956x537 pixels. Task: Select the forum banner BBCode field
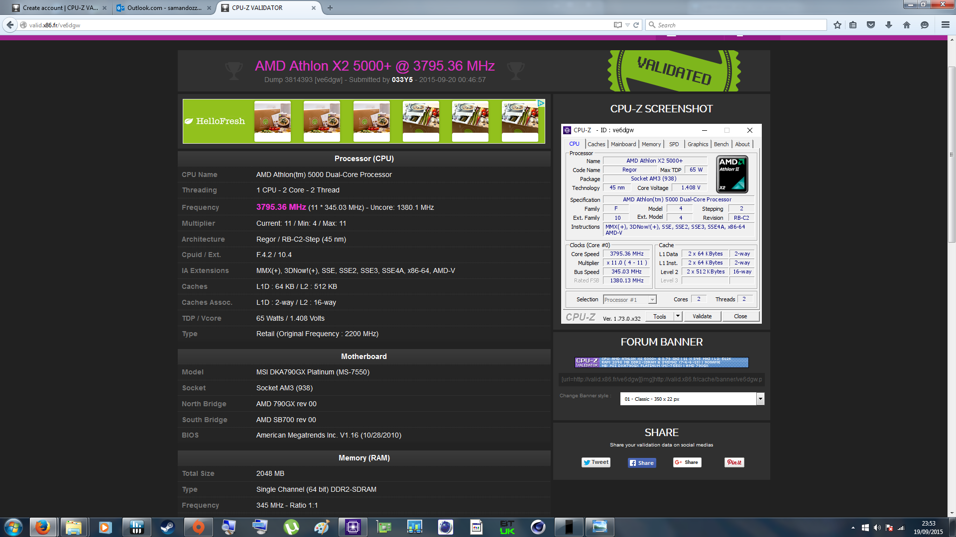point(662,379)
